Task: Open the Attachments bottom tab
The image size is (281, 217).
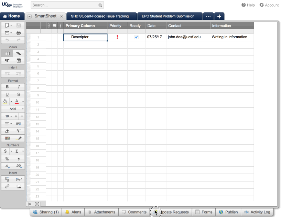Action: tap(101, 212)
